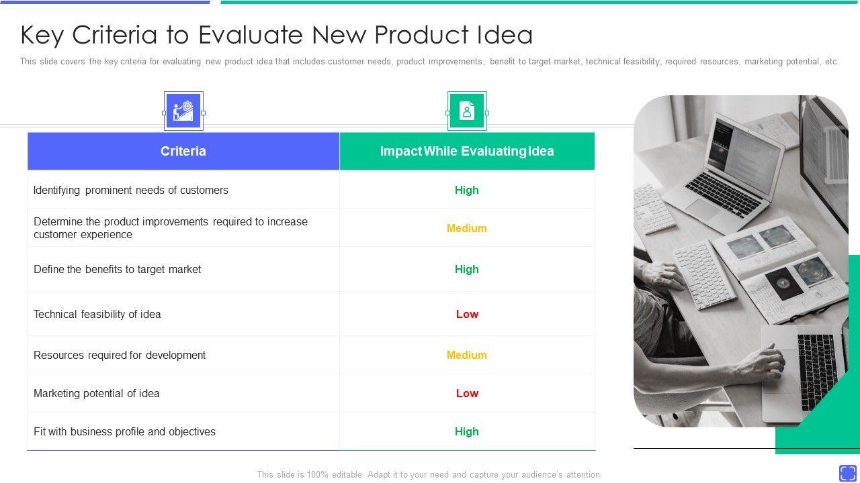
Task: Click the Low rating for technical feasibility
Action: coord(467,314)
